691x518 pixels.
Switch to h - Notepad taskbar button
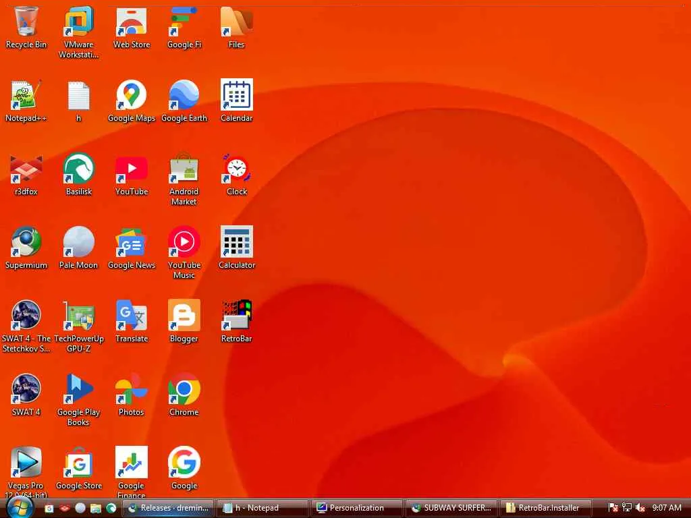click(x=262, y=509)
